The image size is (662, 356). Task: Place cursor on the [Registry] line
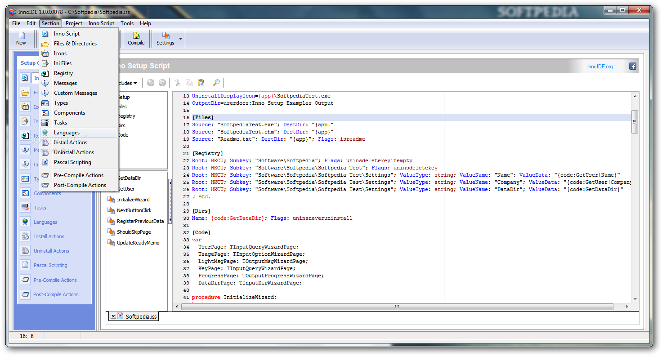click(x=207, y=154)
